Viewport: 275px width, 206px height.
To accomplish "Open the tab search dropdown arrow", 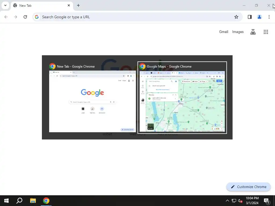I will coord(5,5).
